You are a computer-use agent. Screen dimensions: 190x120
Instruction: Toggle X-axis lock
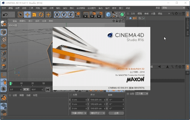[x=57, y=14]
